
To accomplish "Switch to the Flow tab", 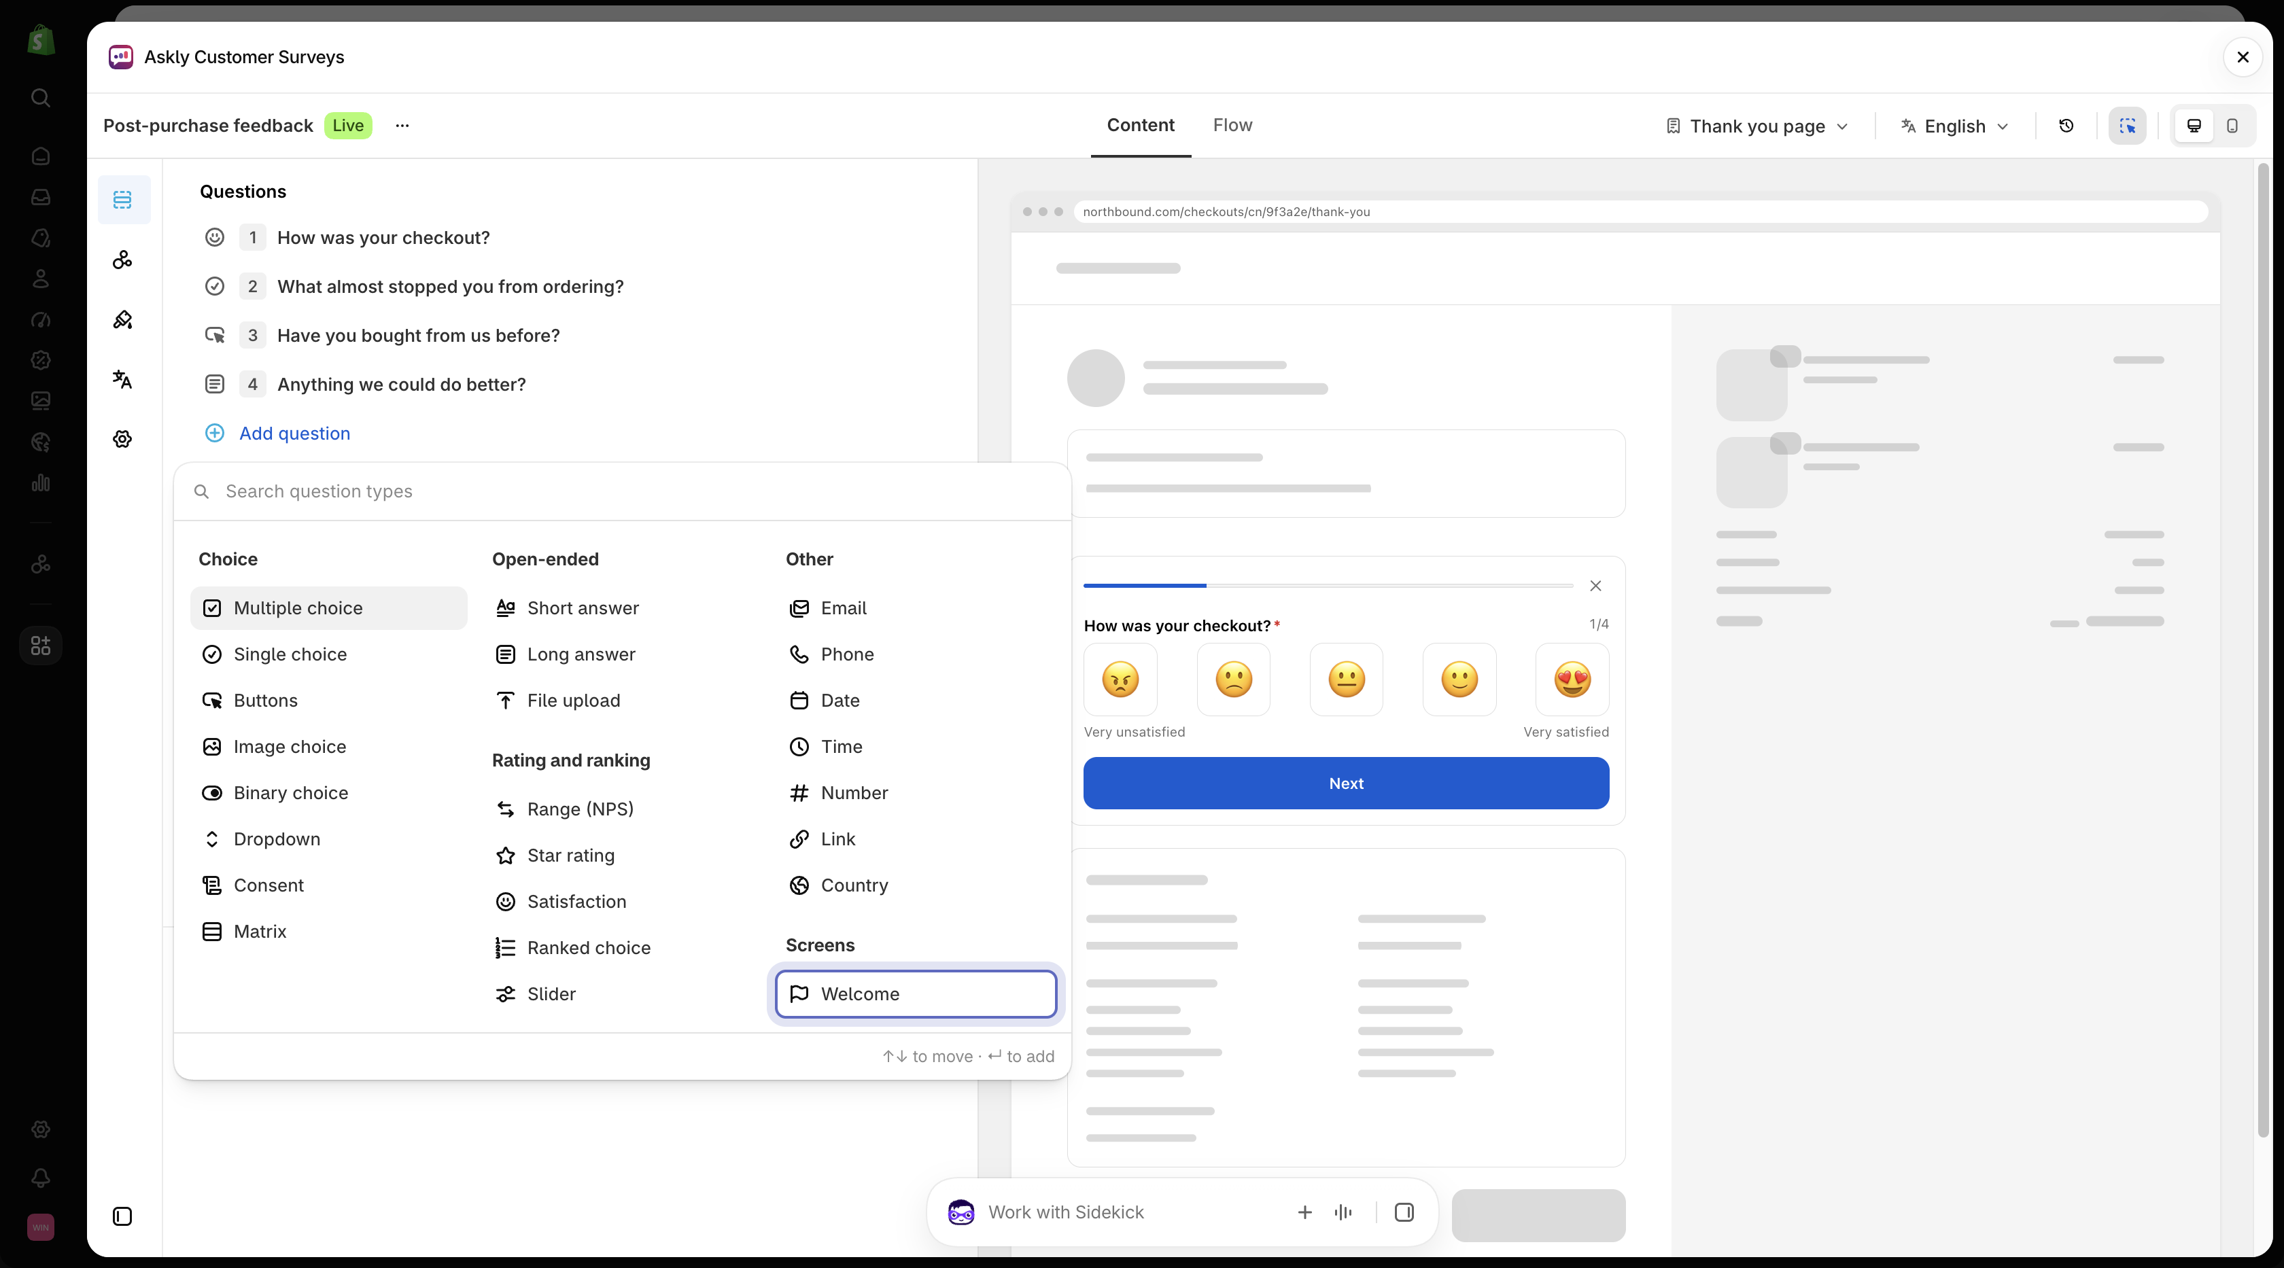I will click(x=1232, y=125).
